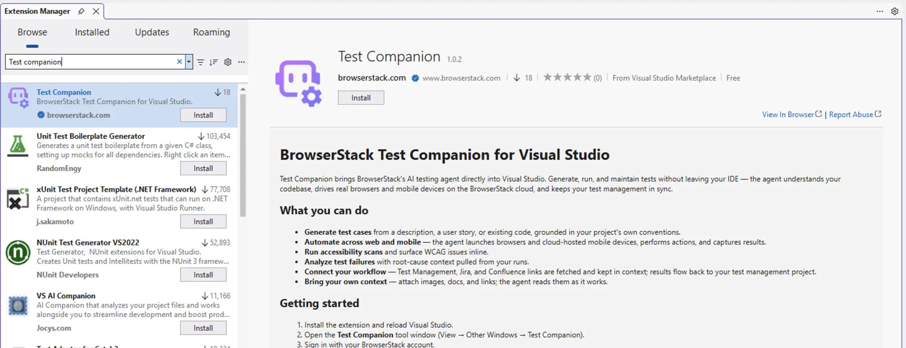Click browserstack.com publisher in details header
This screenshot has height=348, width=906.
pos(372,78)
